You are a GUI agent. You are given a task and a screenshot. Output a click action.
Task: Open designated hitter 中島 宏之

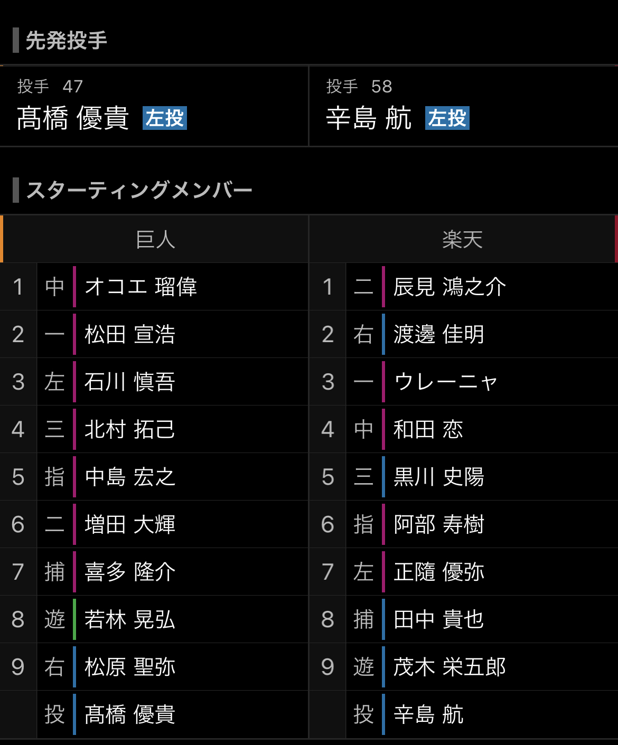coord(154,477)
